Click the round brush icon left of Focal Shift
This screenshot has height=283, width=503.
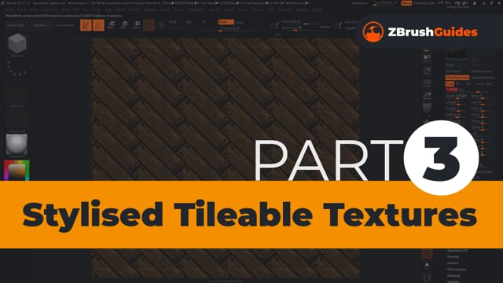[x=274, y=25]
